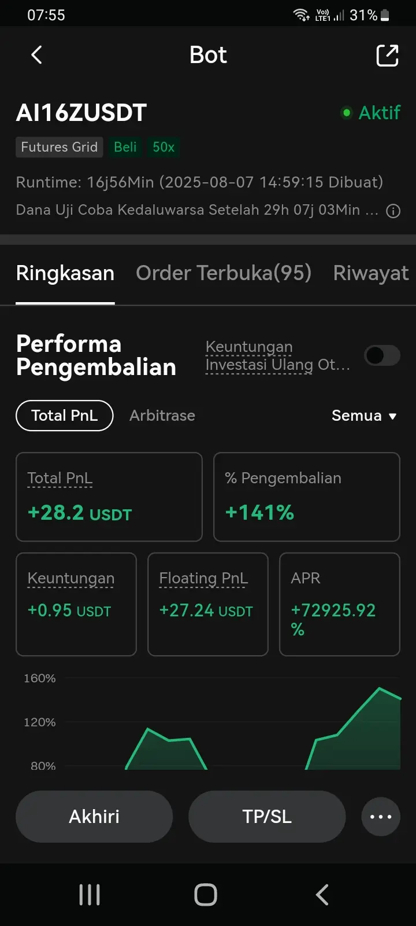Tap the underlined Floating PnL label
The image size is (416, 926).
[203, 578]
